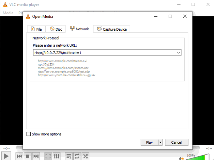Click the Play button in the dialog
The height and width of the screenshot is (160, 214).
149,142
